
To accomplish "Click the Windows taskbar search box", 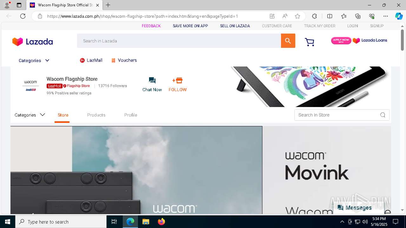I will coord(61,222).
